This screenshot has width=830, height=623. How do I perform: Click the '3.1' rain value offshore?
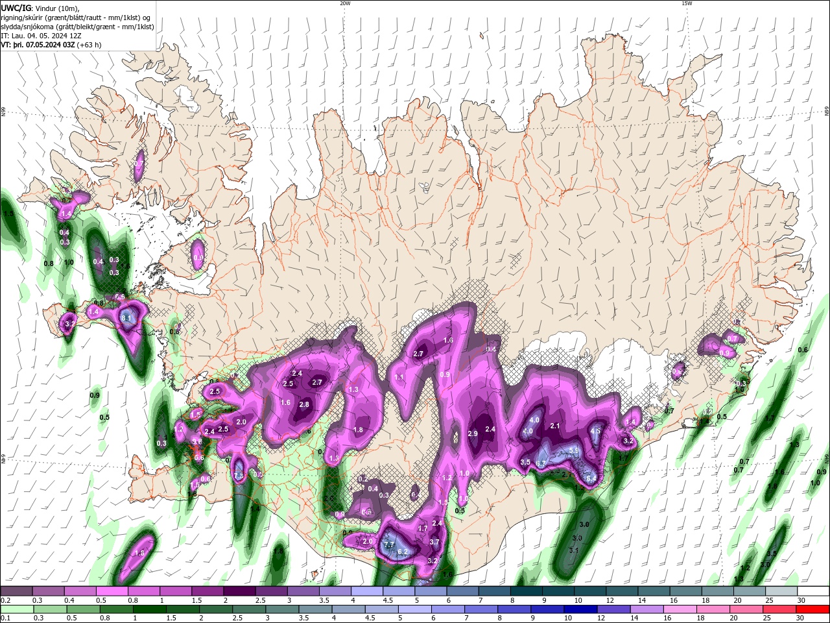573,550
